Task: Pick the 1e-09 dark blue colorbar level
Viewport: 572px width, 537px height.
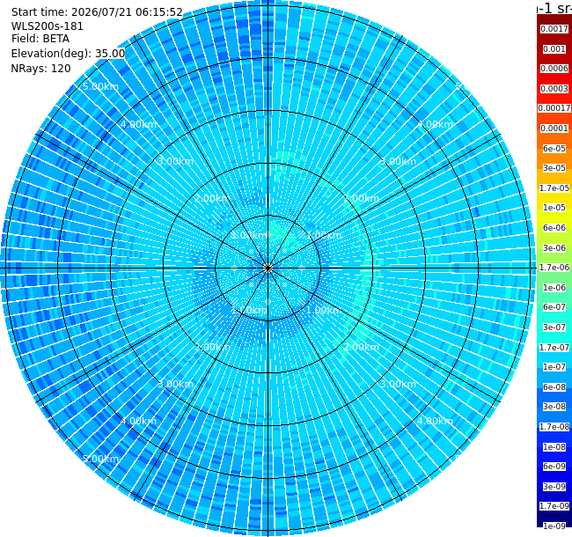Action: (554, 526)
